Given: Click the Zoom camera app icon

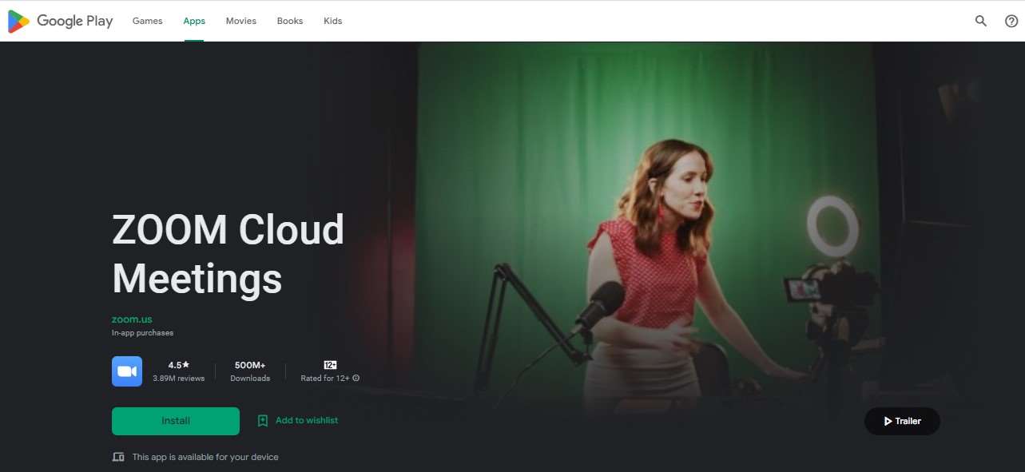Looking at the screenshot, I should [127, 371].
